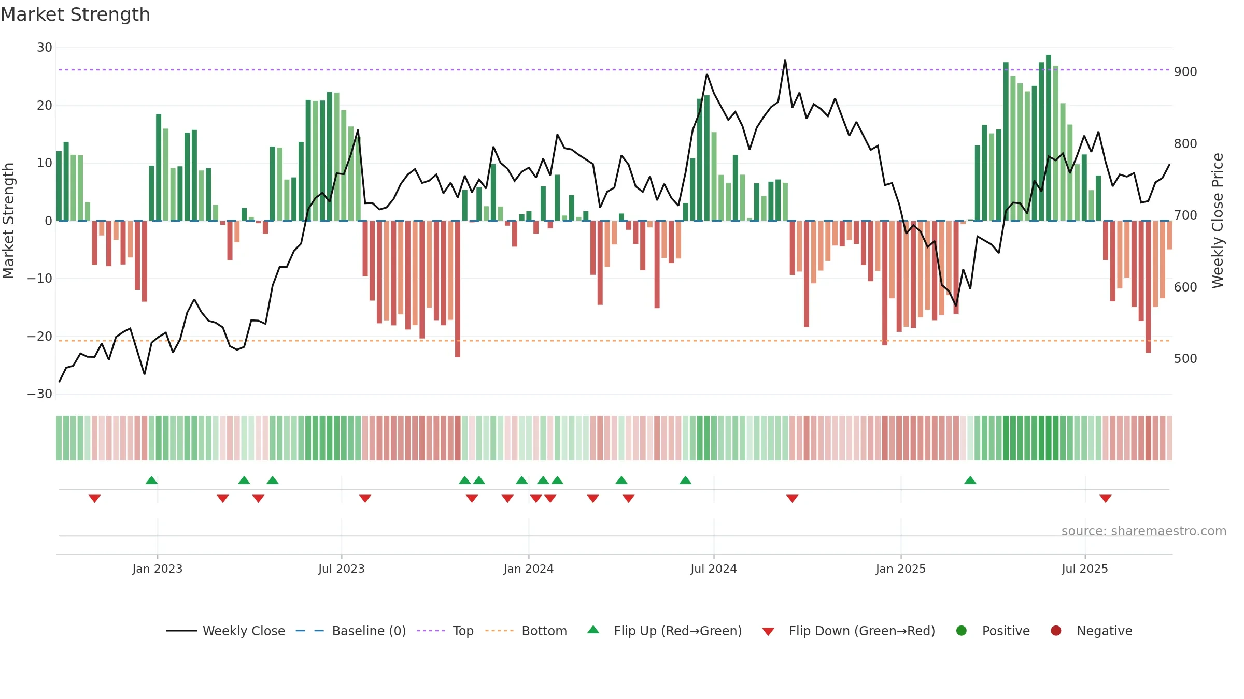The image size is (1244, 699).
Task: Click the dark red Negative circle in legend
Action: 1056,631
